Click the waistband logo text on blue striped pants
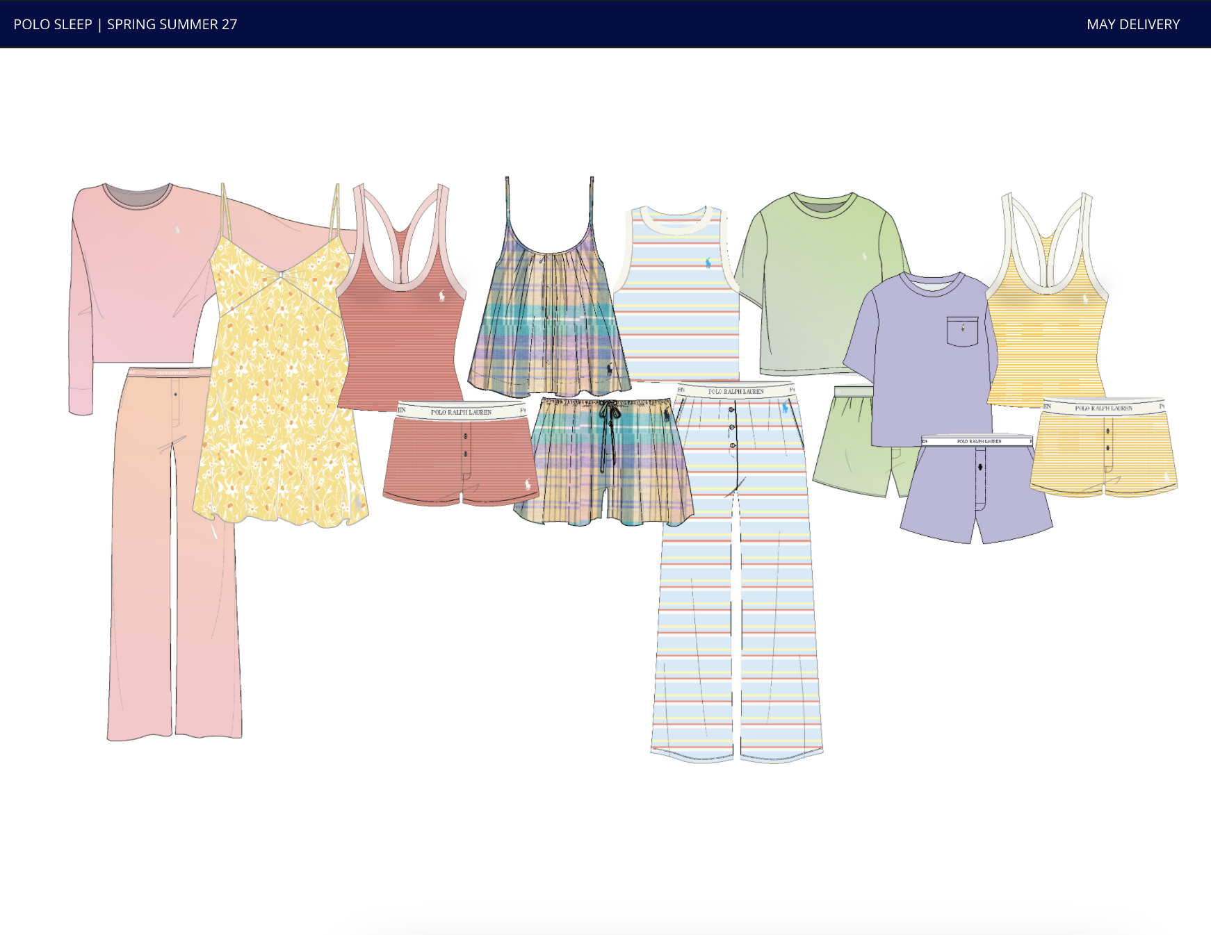This screenshot has width=1211, height=935. pos(735,392)
